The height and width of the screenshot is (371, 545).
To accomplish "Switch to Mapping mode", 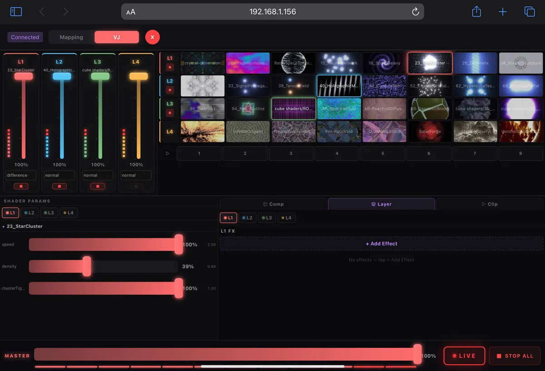I will tap(71, 37).
